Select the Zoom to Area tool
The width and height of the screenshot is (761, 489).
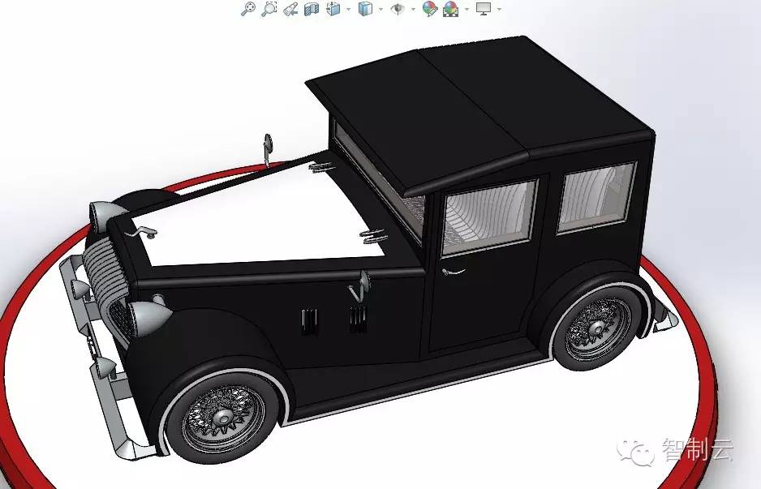tap(269, 9)
